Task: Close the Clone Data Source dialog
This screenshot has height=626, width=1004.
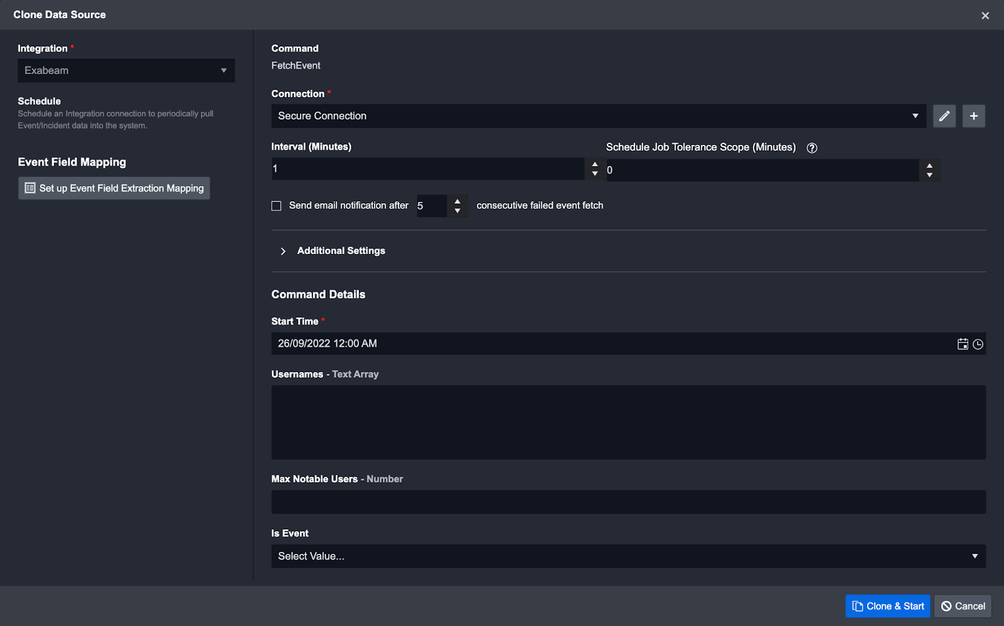Action: (985, 16)
